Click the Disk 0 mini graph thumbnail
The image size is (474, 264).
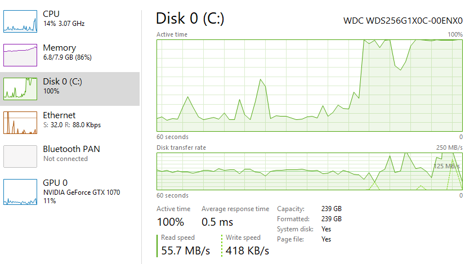[x=20, y=89]
